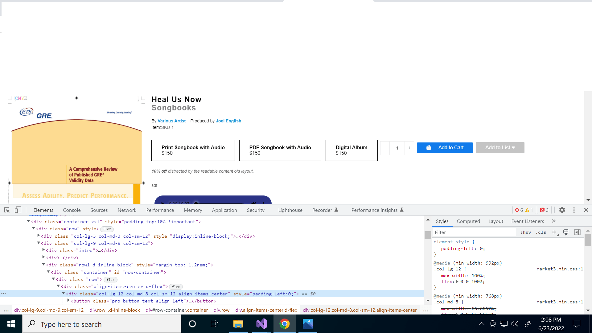Viewport: 592px width, 333px height.
Task: Open Chrome from the taskbar
Action: point(284,324)
